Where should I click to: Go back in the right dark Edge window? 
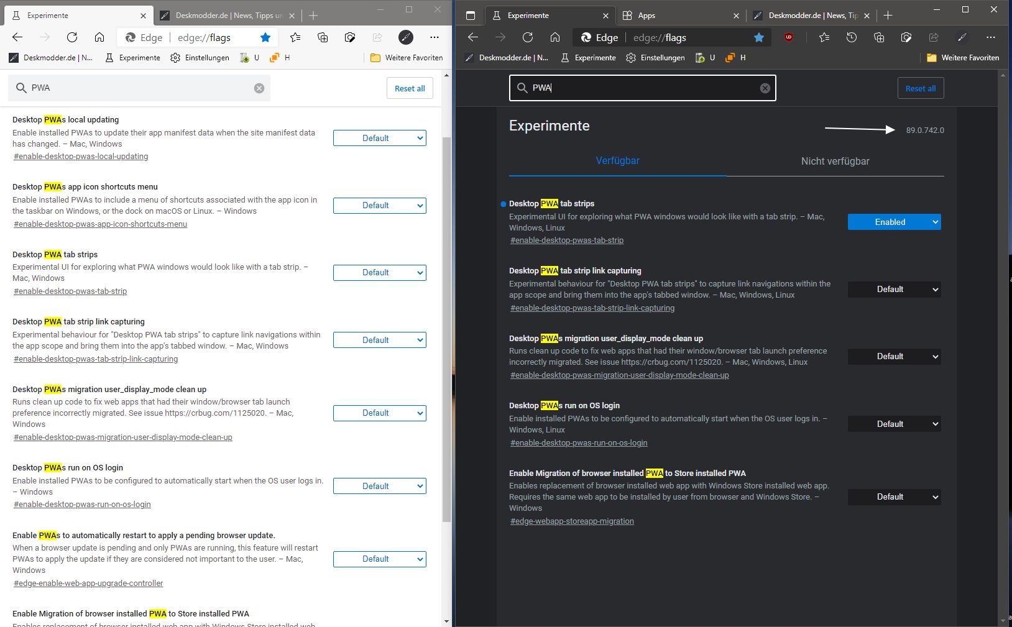coord(473,37)
